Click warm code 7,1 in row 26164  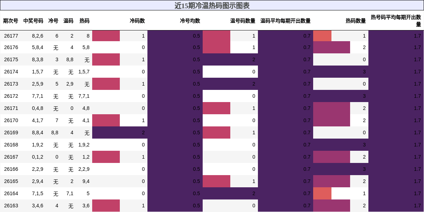pyautogui.click(x=70, y=193)
